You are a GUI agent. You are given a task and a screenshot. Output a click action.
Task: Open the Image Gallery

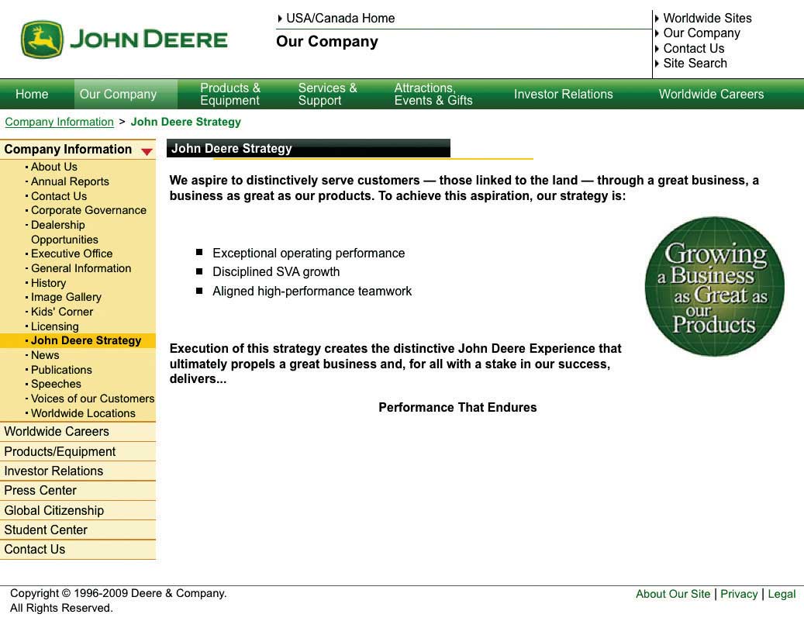[66, 298]
